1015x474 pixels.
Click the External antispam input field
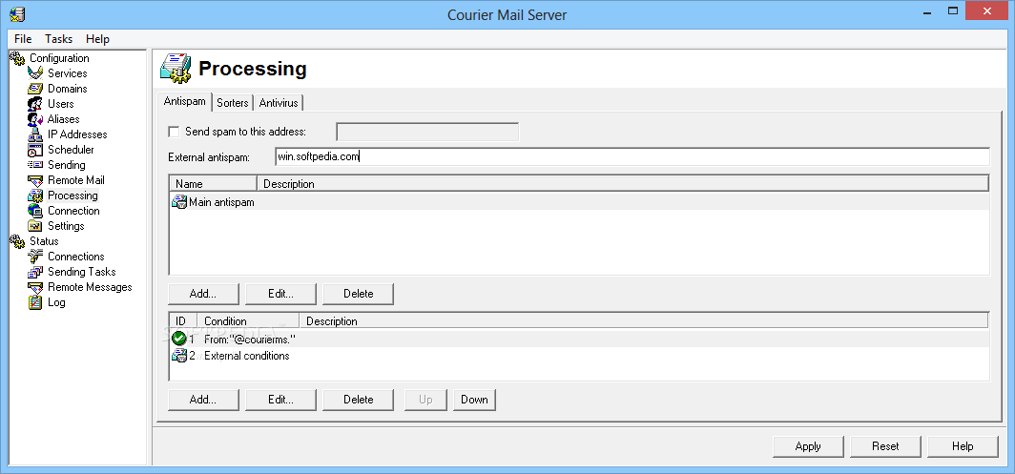[632, 156]
